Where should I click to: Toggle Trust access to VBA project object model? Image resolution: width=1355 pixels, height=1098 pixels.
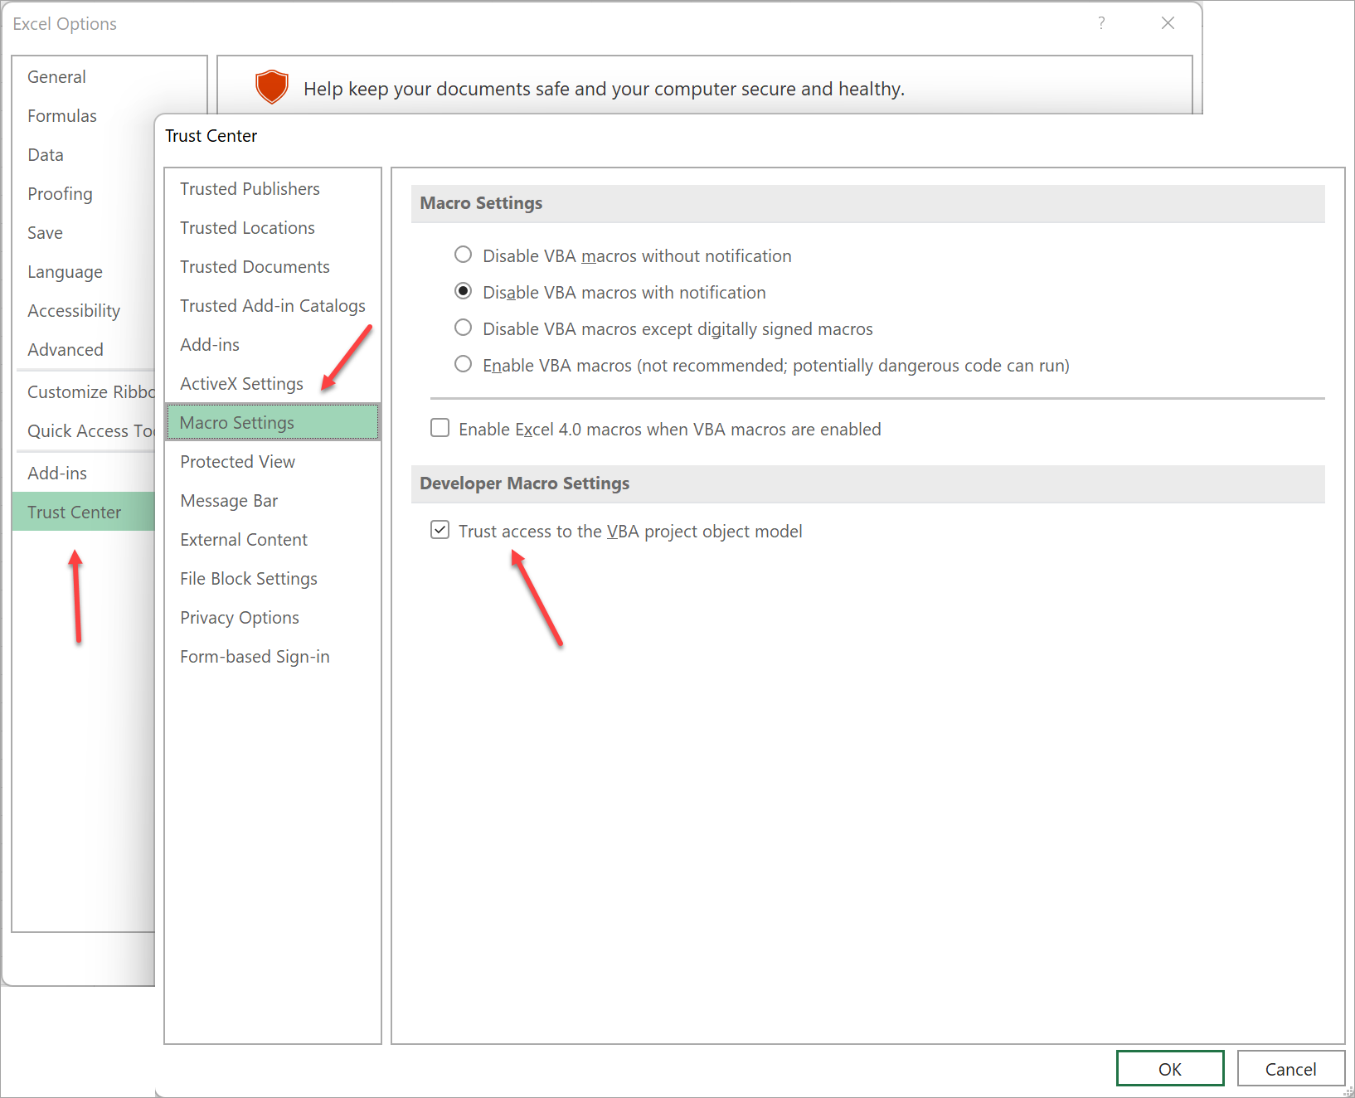440,531
